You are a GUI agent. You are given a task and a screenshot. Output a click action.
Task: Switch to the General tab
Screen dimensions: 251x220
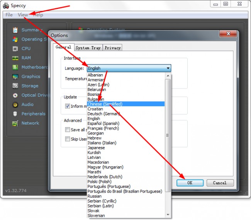63,47
